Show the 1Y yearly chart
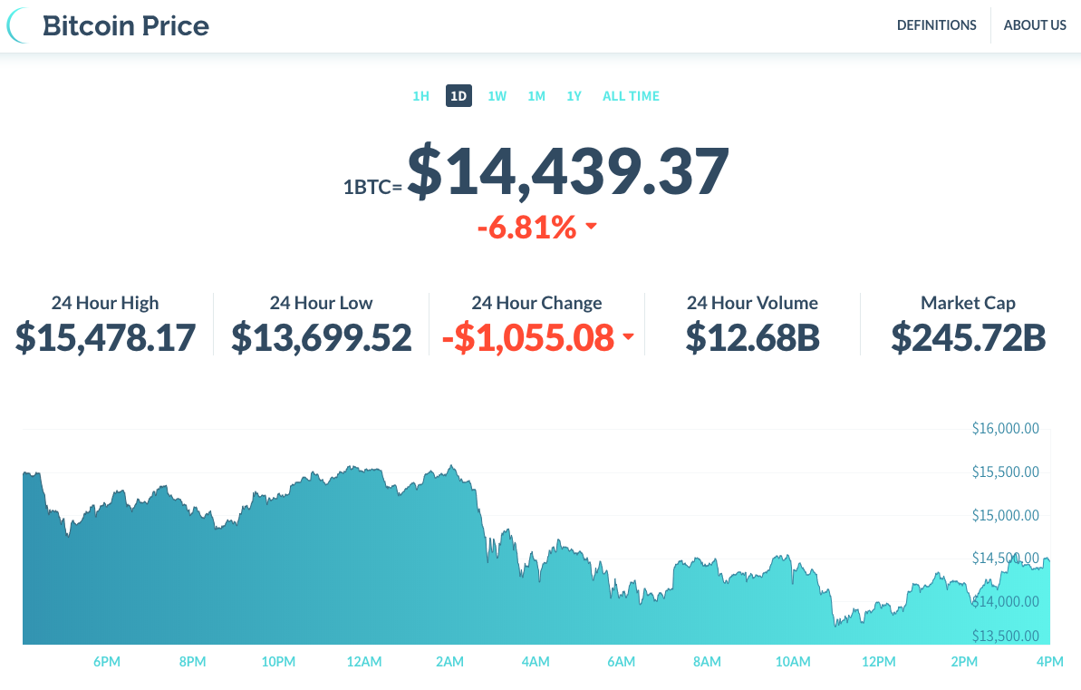Viewport: 1081px width, 690px height. coord(574,95)
